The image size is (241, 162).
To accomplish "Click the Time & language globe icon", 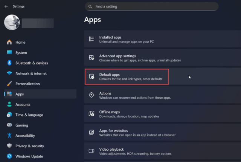I will click(x=9, y=115).
